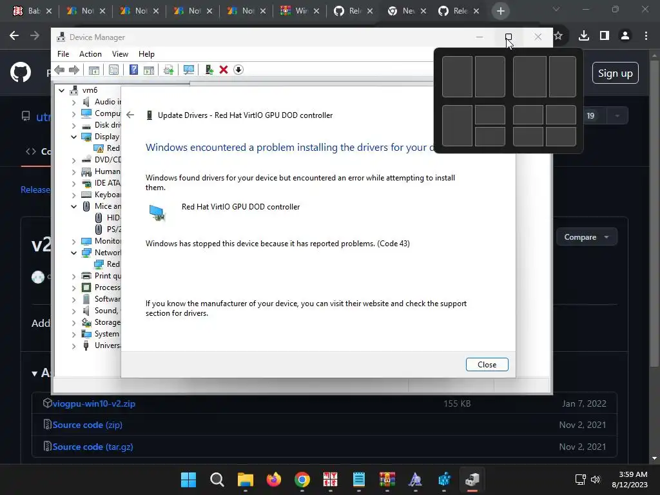
Task: Click GitHub octocat logo in browser page
Action: pos(21,72)
